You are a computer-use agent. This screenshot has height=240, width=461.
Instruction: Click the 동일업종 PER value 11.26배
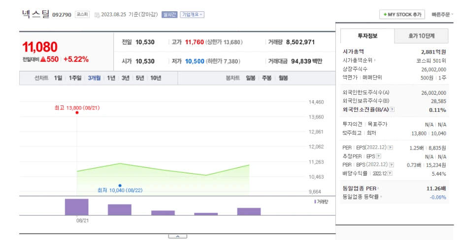click(436, 188)
